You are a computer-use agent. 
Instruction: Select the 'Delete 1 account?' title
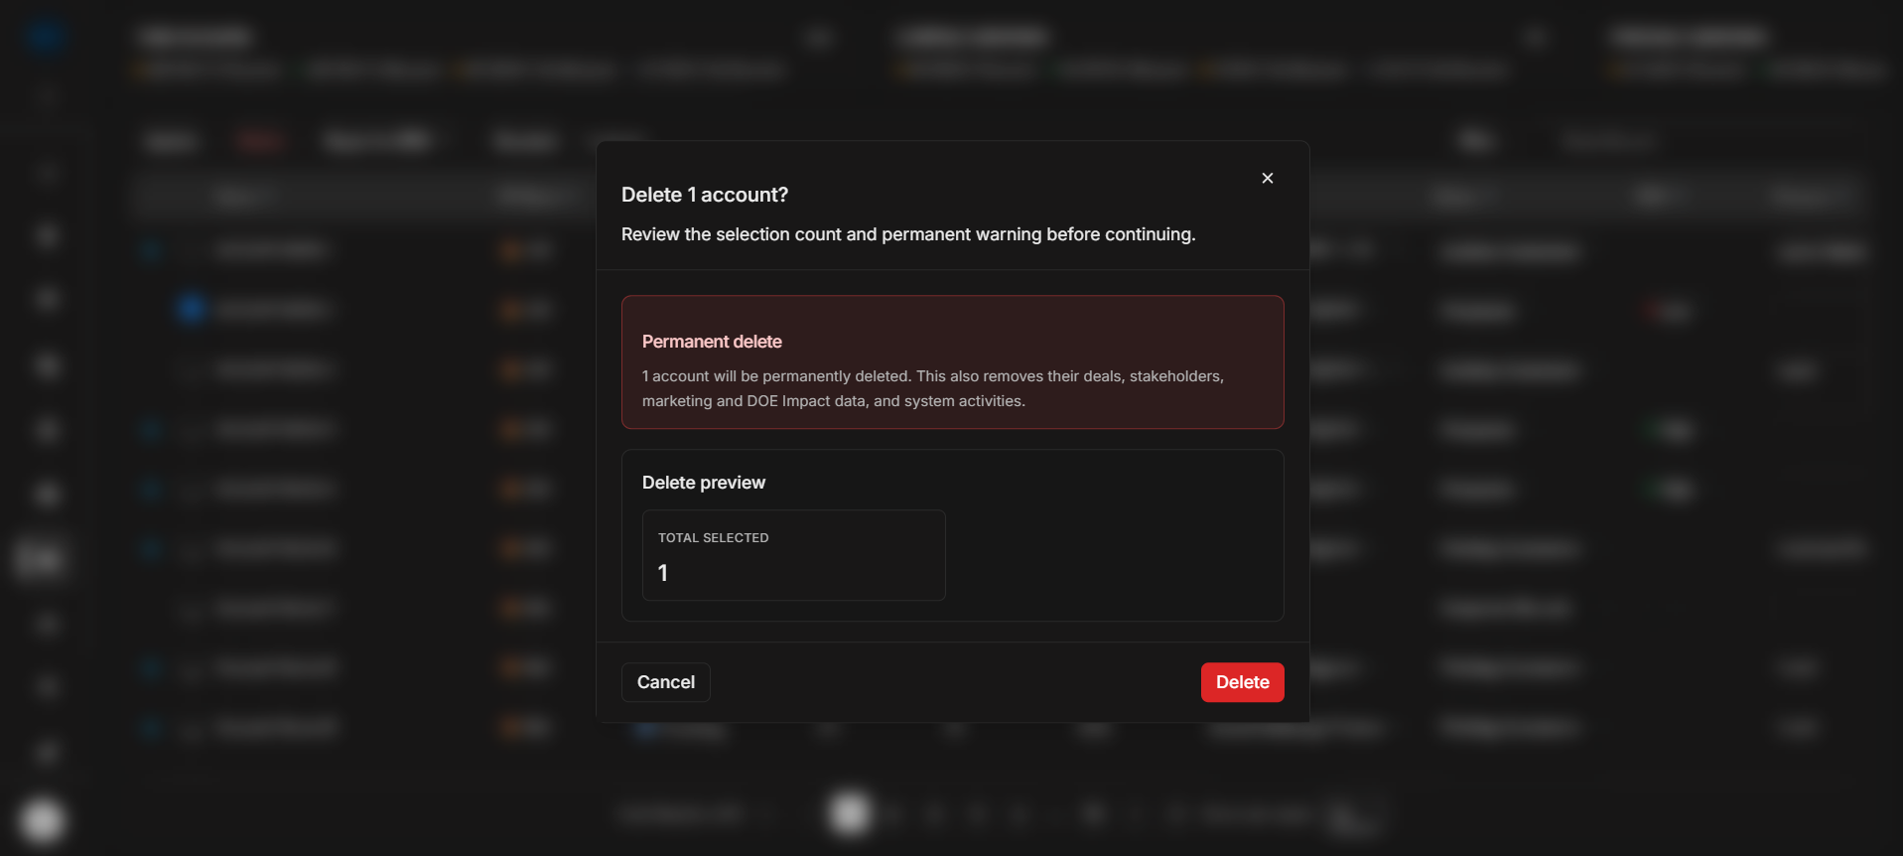(705, 195)
